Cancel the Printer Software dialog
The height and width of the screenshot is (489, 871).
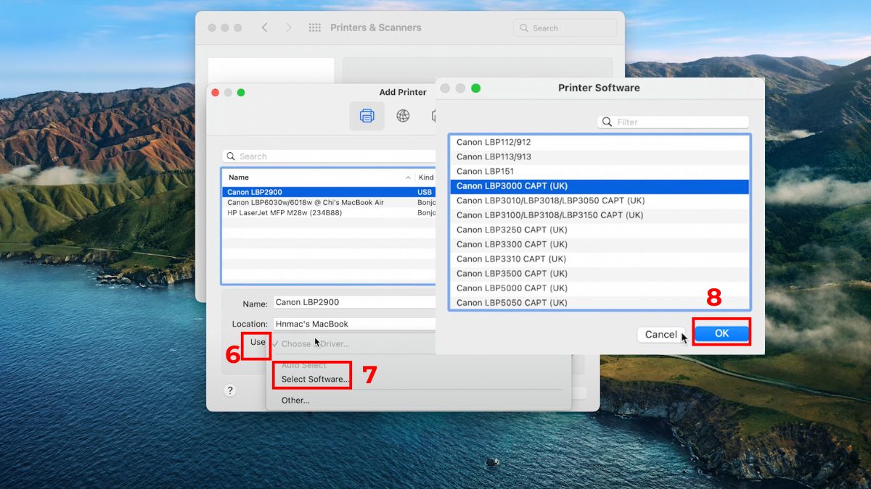(661, 335)
